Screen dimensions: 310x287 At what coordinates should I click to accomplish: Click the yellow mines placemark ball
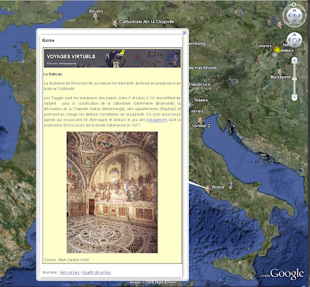point(277,49)
